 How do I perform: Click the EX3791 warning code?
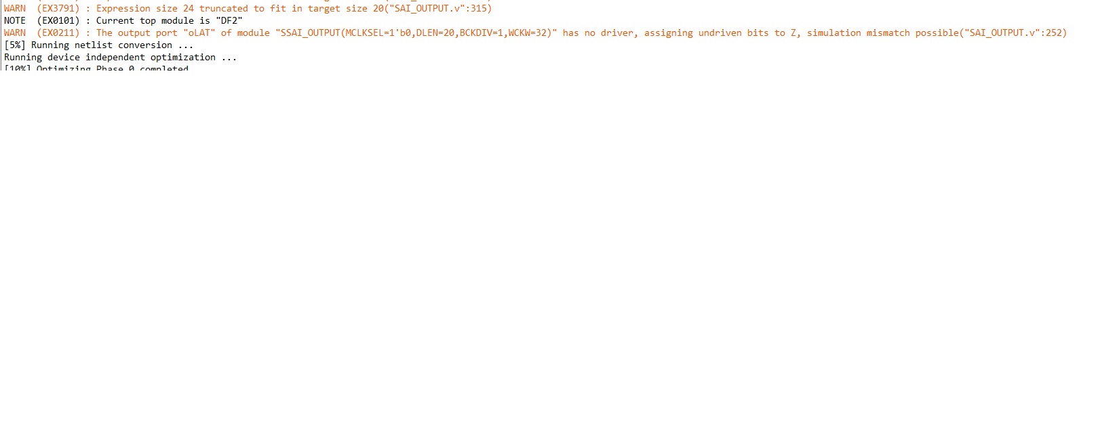(58, 9)
